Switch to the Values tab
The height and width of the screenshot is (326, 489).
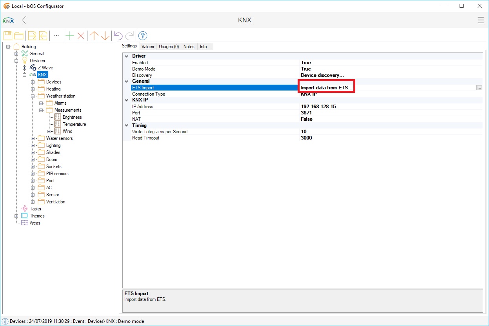coord(147,47)
